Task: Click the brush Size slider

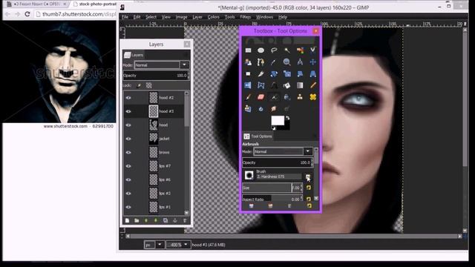Action: tap(272, 188)
